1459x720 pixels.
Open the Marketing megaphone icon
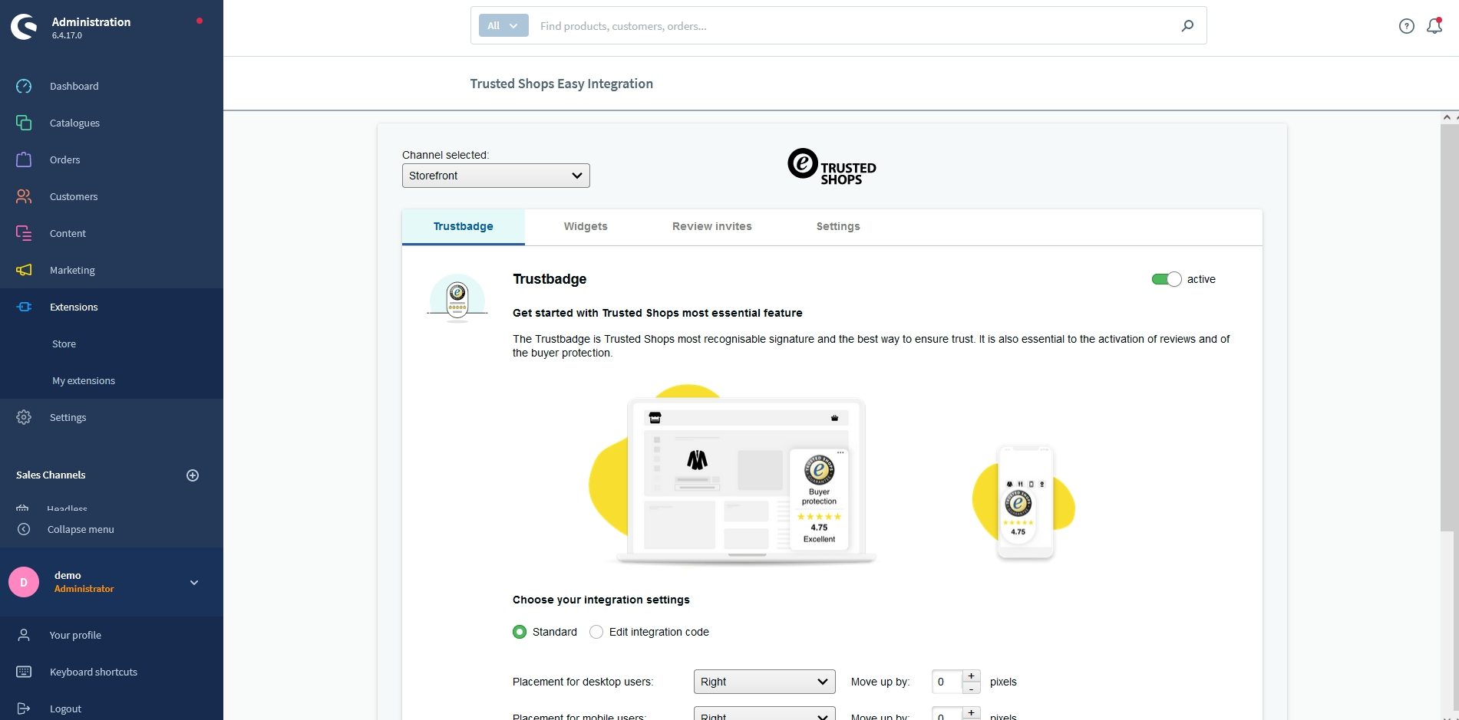tap(24, 270)
